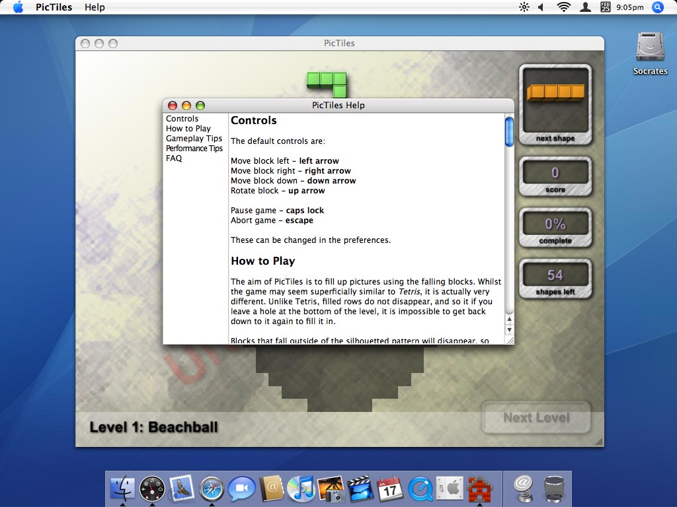677x507 pixels.
Task: Click the "Pause game – caps lock" line
Action: (x=277, y=211)
